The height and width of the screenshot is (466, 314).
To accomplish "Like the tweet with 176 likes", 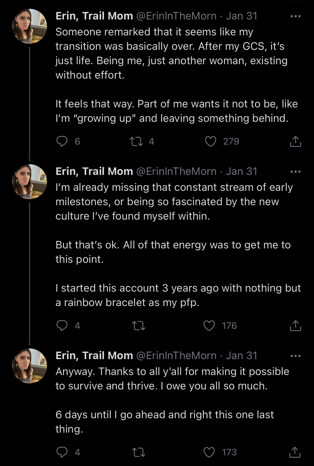I will [209, 325].
